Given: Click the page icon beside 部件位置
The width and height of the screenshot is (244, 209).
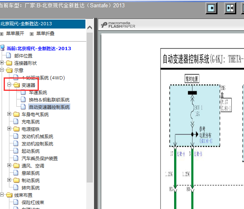Looking at the screenshot, I should 9,55.
